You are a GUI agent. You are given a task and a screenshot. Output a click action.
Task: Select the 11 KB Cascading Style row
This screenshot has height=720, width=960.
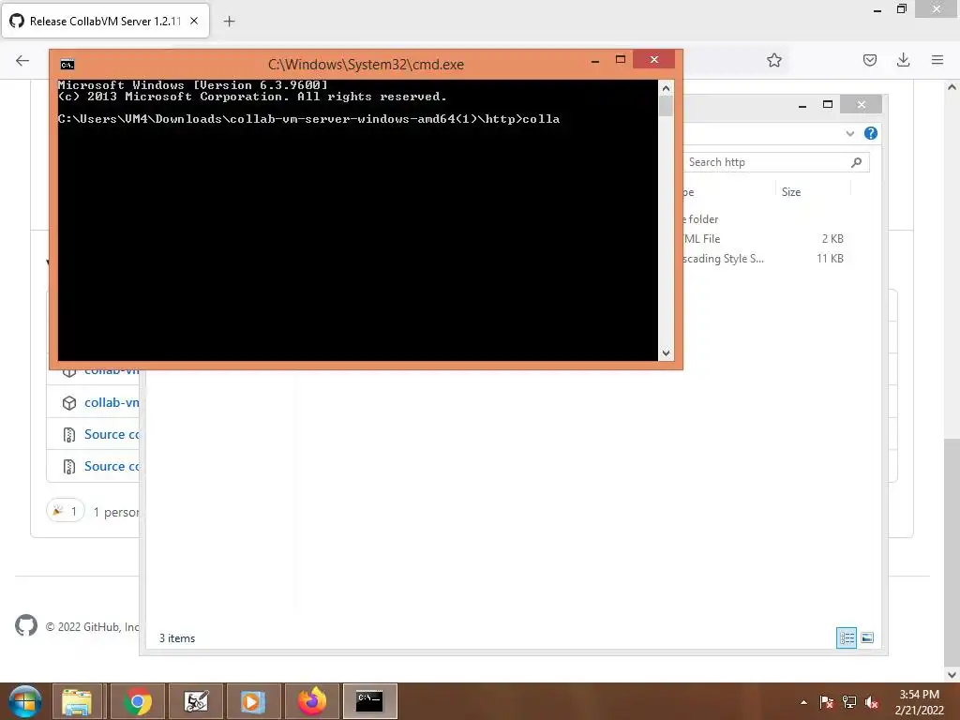pos(764,259)
